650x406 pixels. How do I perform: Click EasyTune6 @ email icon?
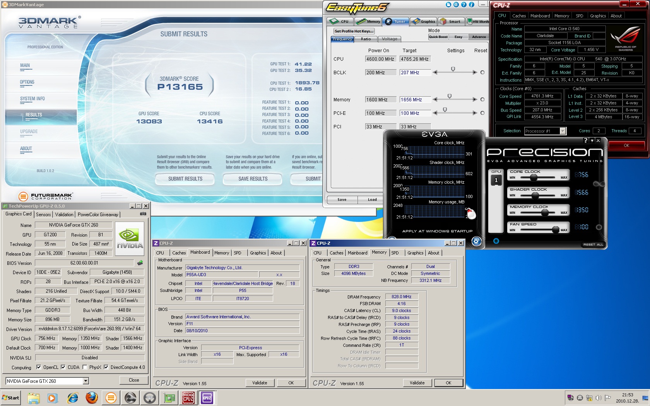tap(456, 5)
